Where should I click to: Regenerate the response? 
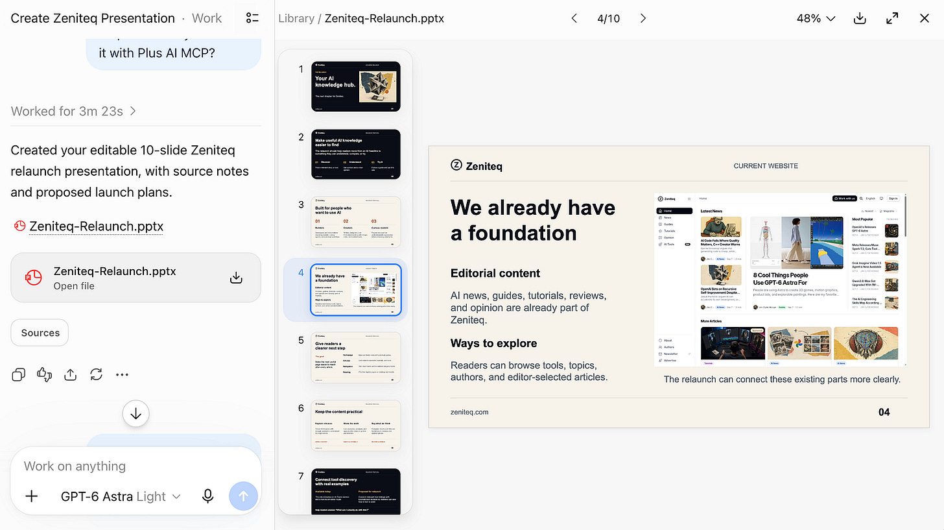pyautogui.click(x=97, y=374)
